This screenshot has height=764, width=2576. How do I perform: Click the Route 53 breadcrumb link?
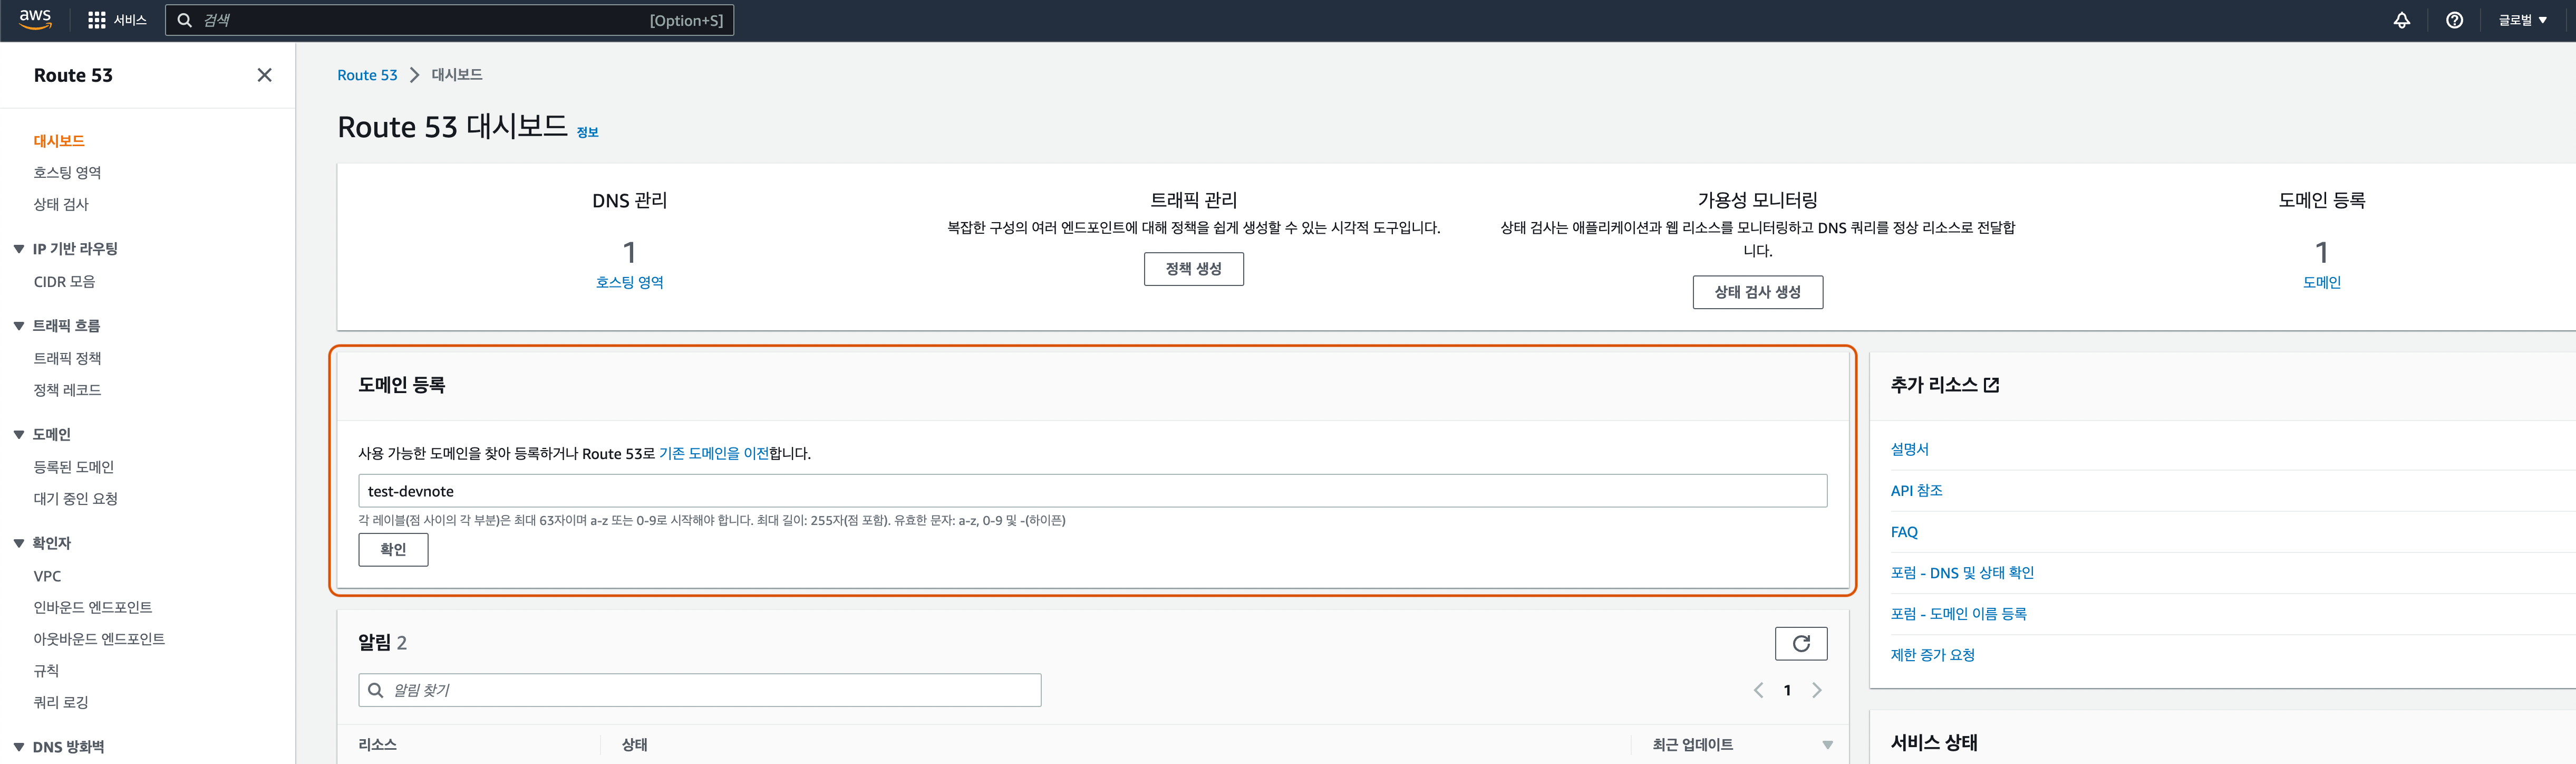[367, 75]
